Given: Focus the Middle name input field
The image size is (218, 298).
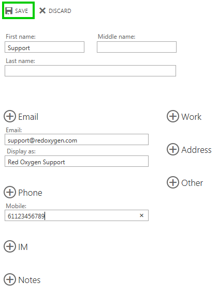Looking at the screenshot, I should pyautogui.click(x=137, y=47).
